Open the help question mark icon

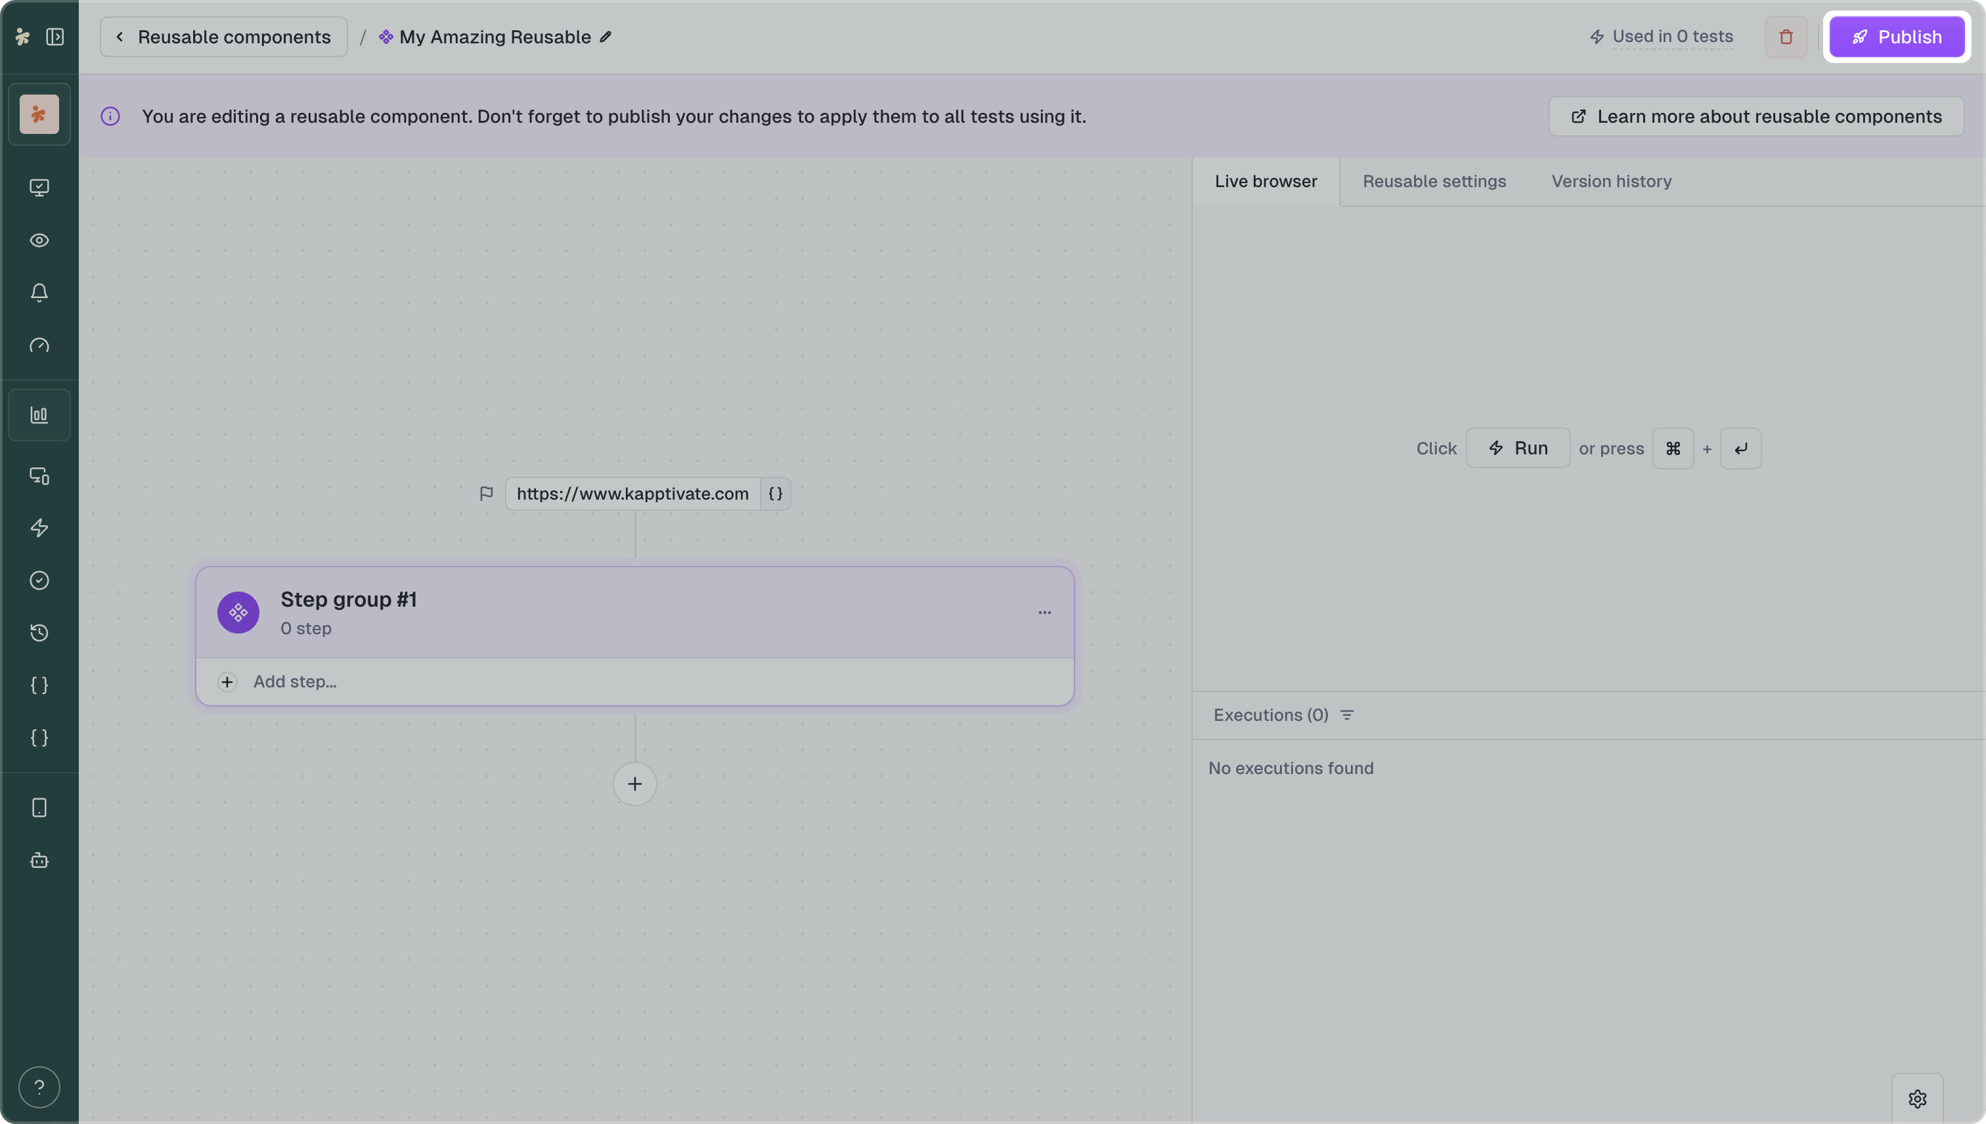pyautogui.click(x=39, y=1087)
